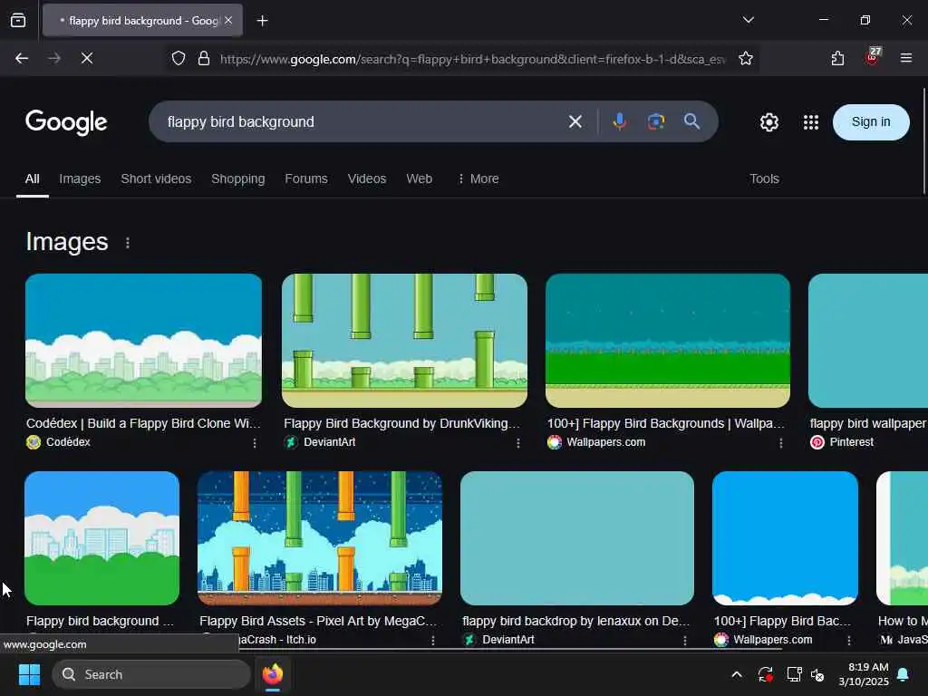The height and width of the screenshot is (696, 928).
Task: Go back to the previous page
Action: (x=22, y=58)
